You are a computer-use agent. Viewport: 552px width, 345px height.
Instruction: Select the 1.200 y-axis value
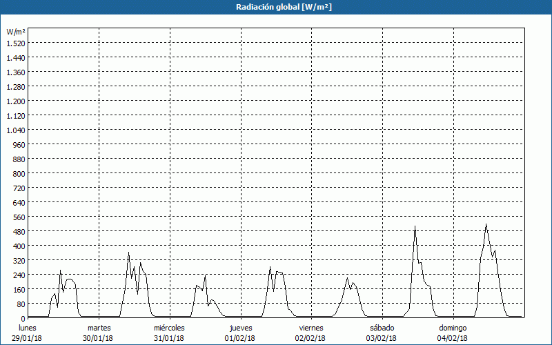click(x=16, y=101)
